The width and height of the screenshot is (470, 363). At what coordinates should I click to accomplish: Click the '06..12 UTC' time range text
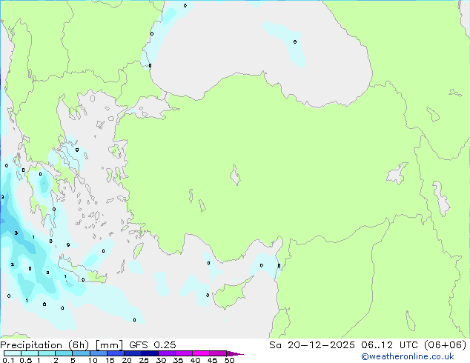(x=391, y=345)
